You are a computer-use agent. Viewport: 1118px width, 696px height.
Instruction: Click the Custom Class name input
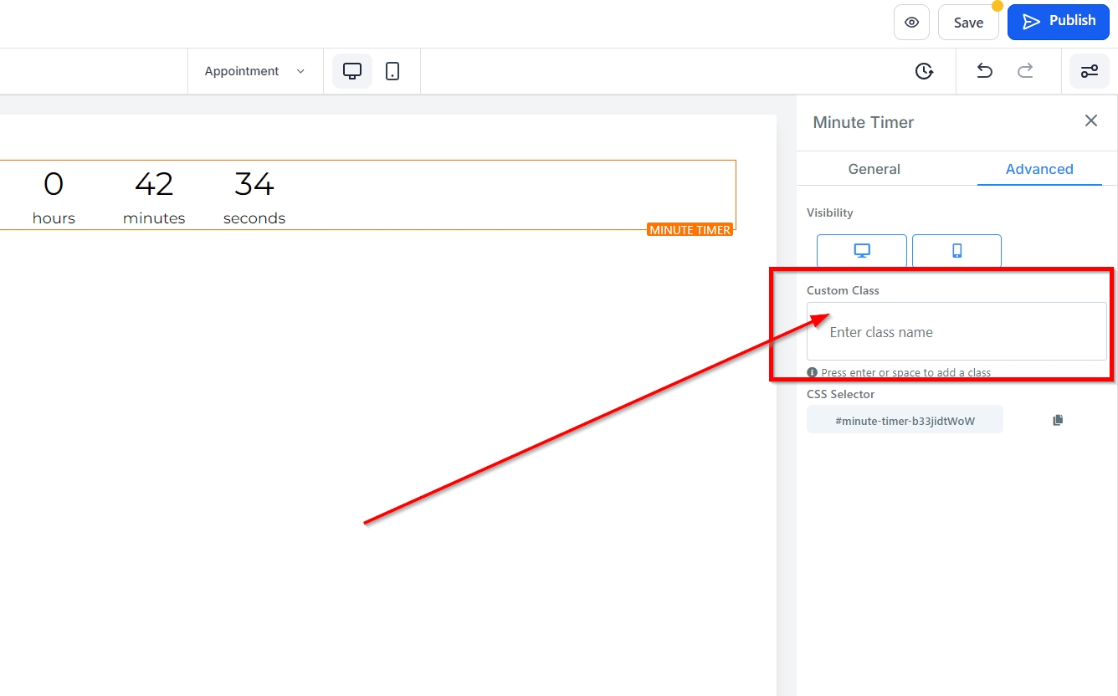(956, 332)
